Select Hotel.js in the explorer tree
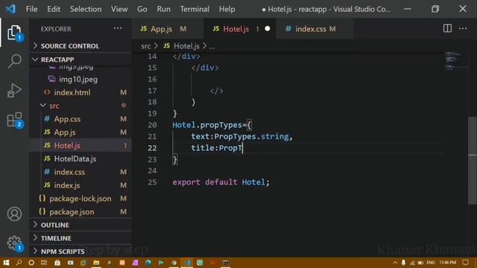The width and height of the screenshot is (477, 268). 80,146
